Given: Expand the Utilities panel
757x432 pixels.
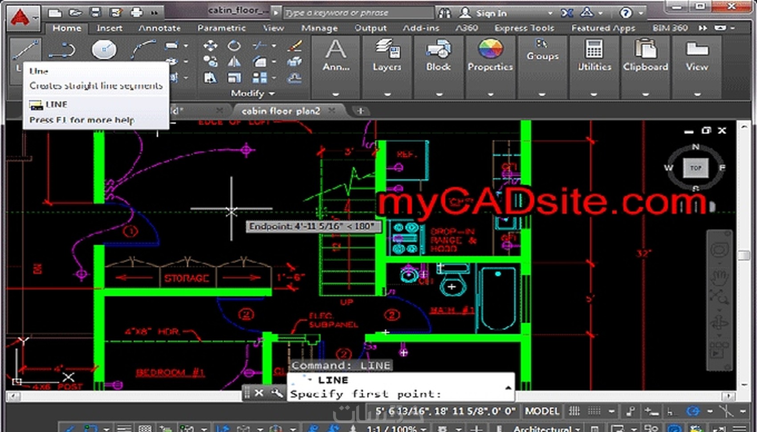Looking at the screenshot, I should [x=594, y=94].
